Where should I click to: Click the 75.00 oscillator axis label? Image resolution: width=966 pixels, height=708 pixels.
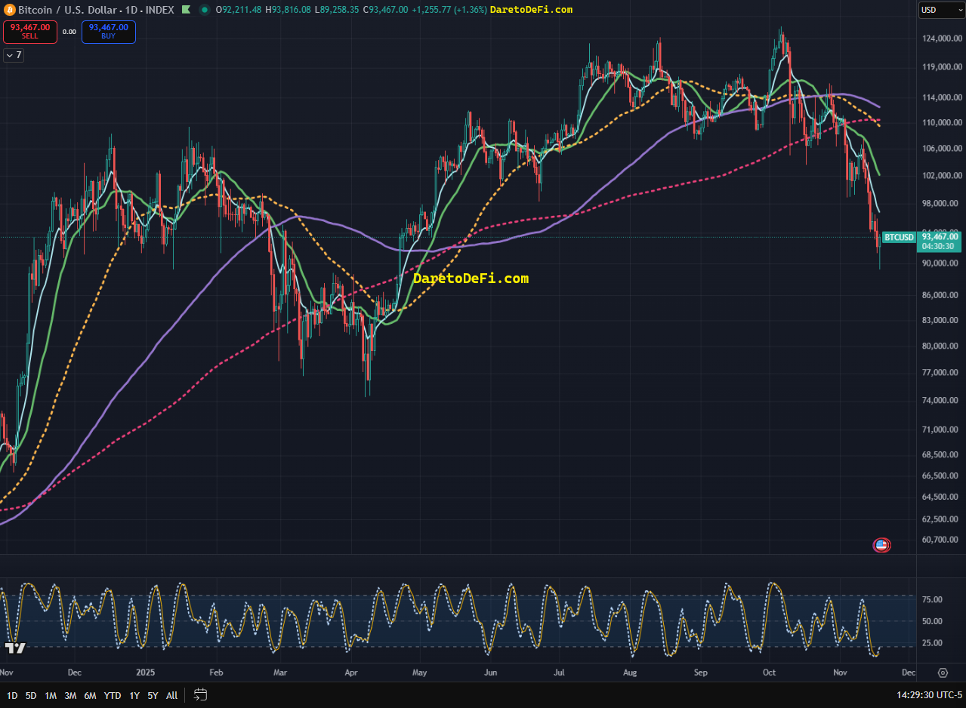tap(933, 599)
